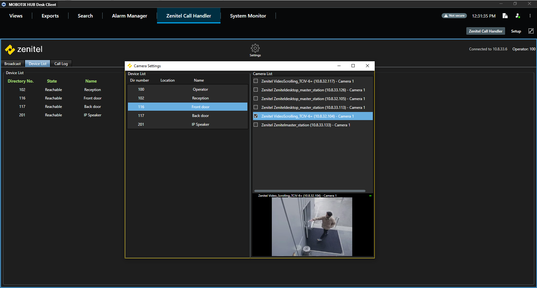Check the camera 10.8.32.117 checkbox
537x288 pixels.
point(256,81)
